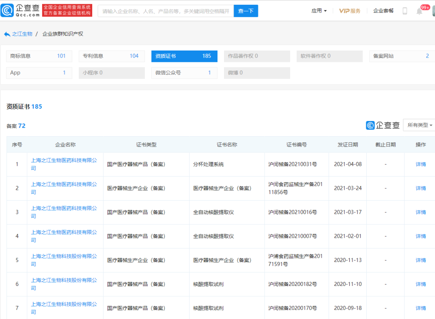Screen dimensions: 435x319
Task: Select the 微博 0 tab
Action: (x=257, y=73)
